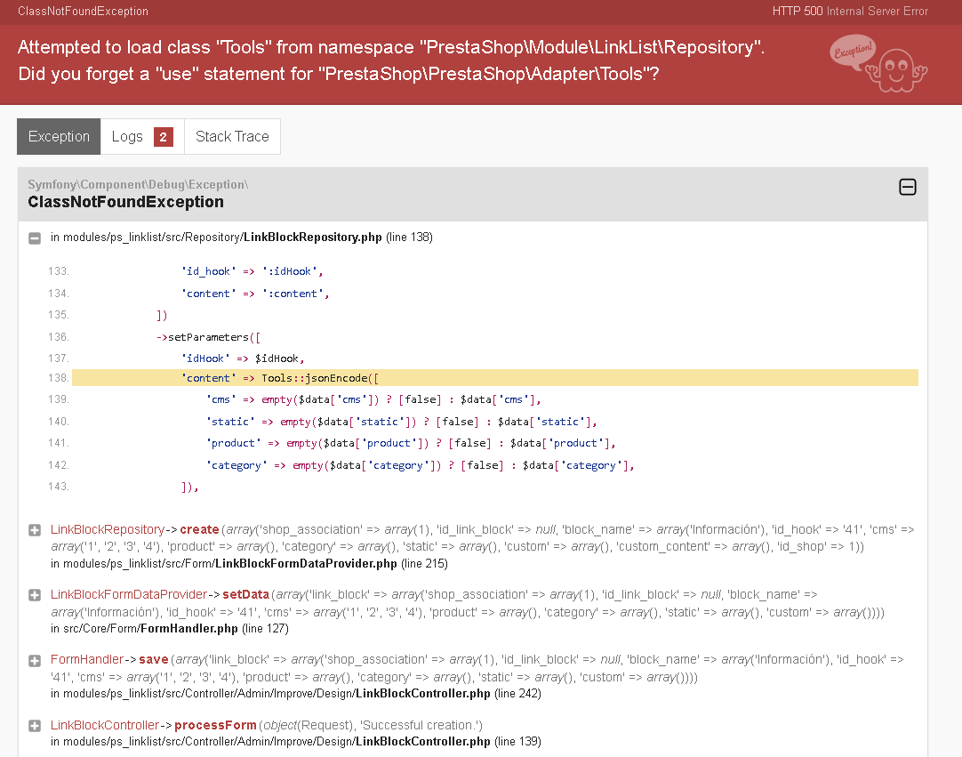962x757 pixels.
Task: Click code line 142 category
Action: [x=420, y=465]
